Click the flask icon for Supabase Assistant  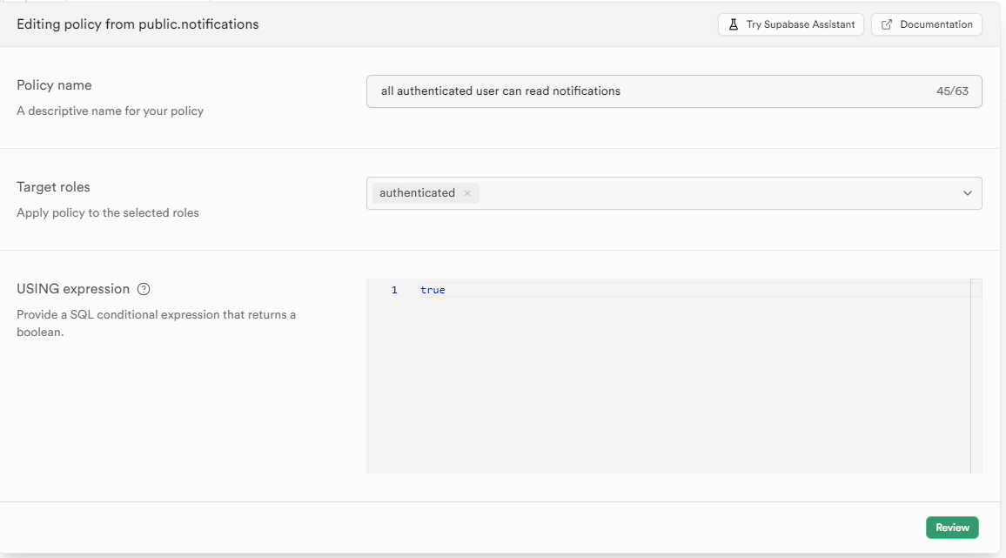[734, 24]
